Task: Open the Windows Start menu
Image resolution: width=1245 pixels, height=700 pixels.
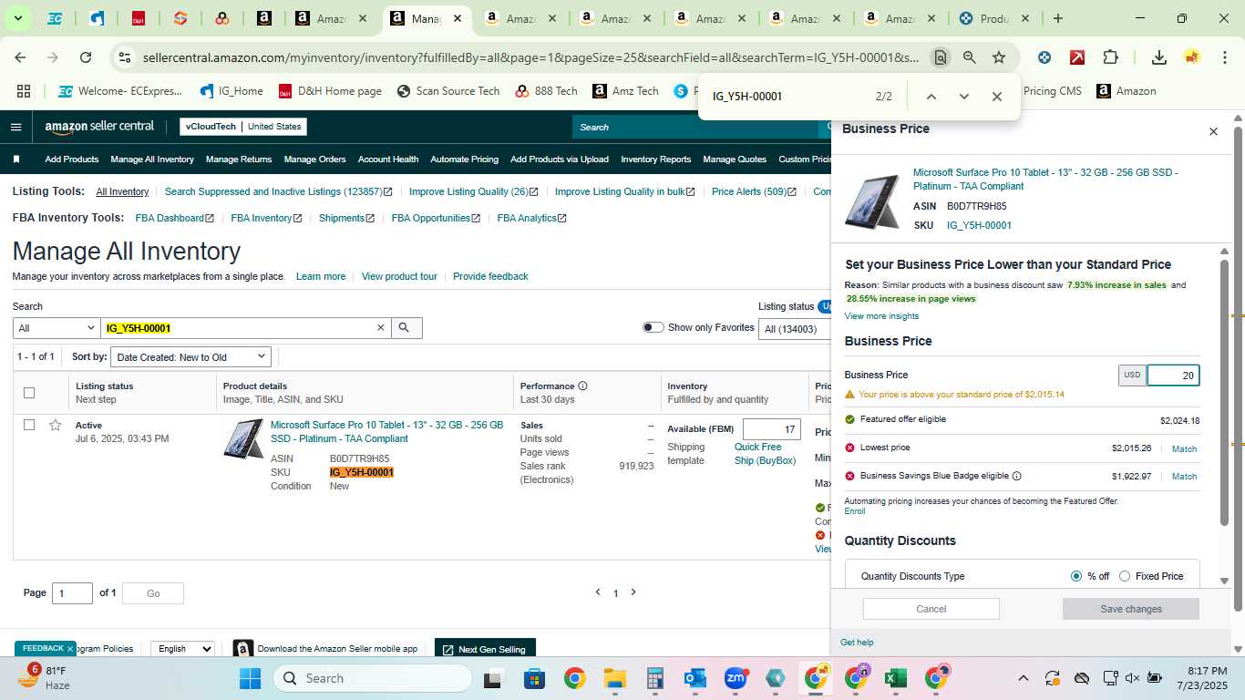Action: tap(250, 678)
